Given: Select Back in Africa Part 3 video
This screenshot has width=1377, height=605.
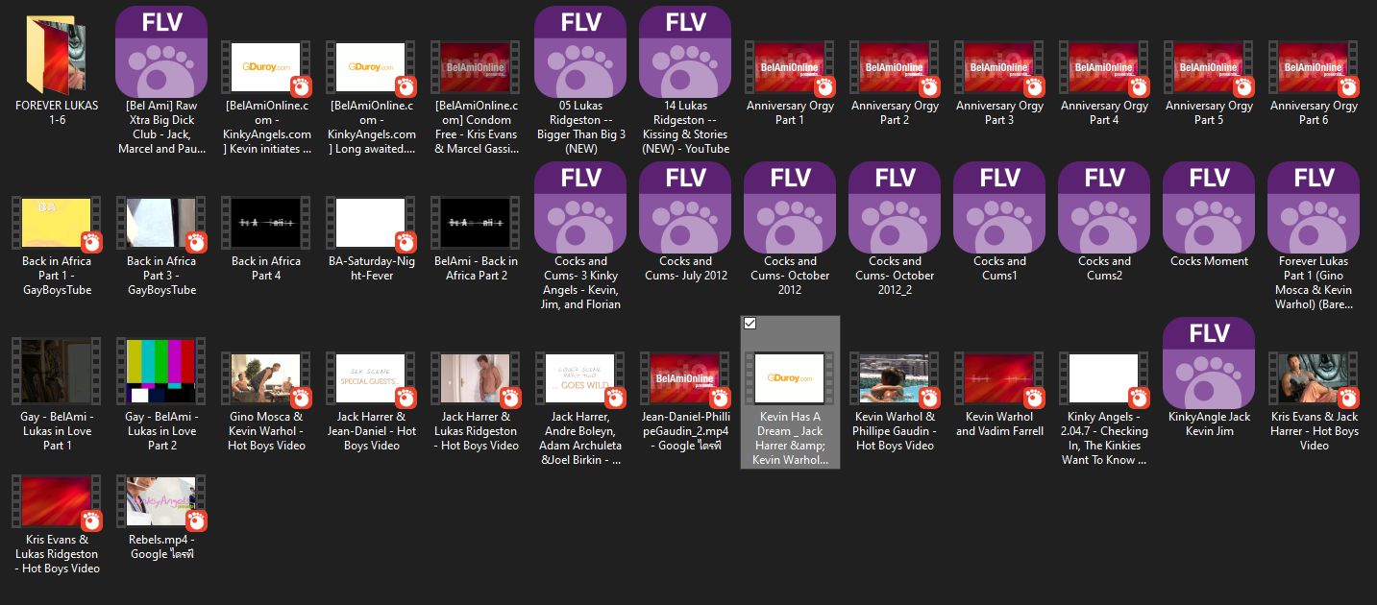Looking at the screenshot, I should [x=161, y=223].
